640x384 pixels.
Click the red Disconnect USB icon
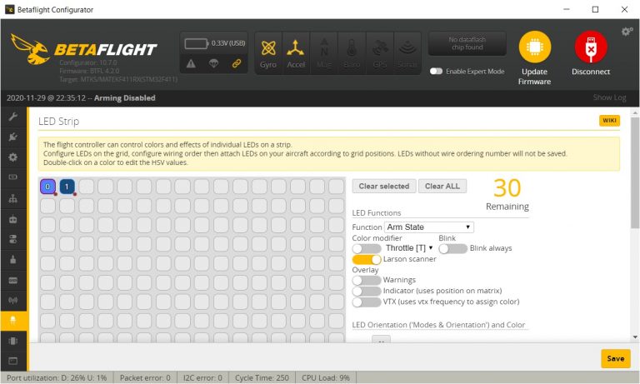click(x=591, y=47)
